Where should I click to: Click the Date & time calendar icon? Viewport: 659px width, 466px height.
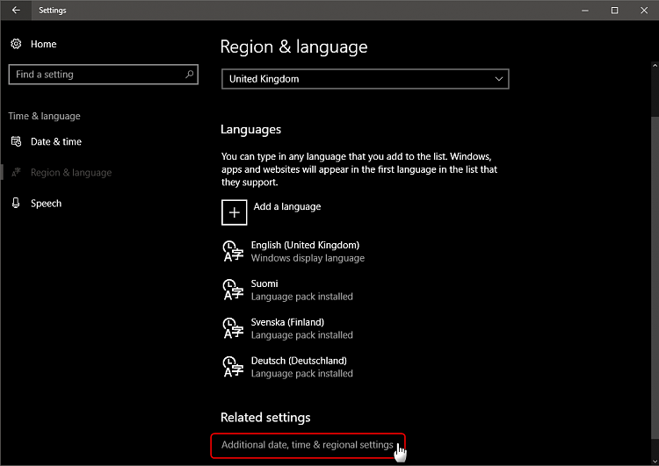click(16, 141)
